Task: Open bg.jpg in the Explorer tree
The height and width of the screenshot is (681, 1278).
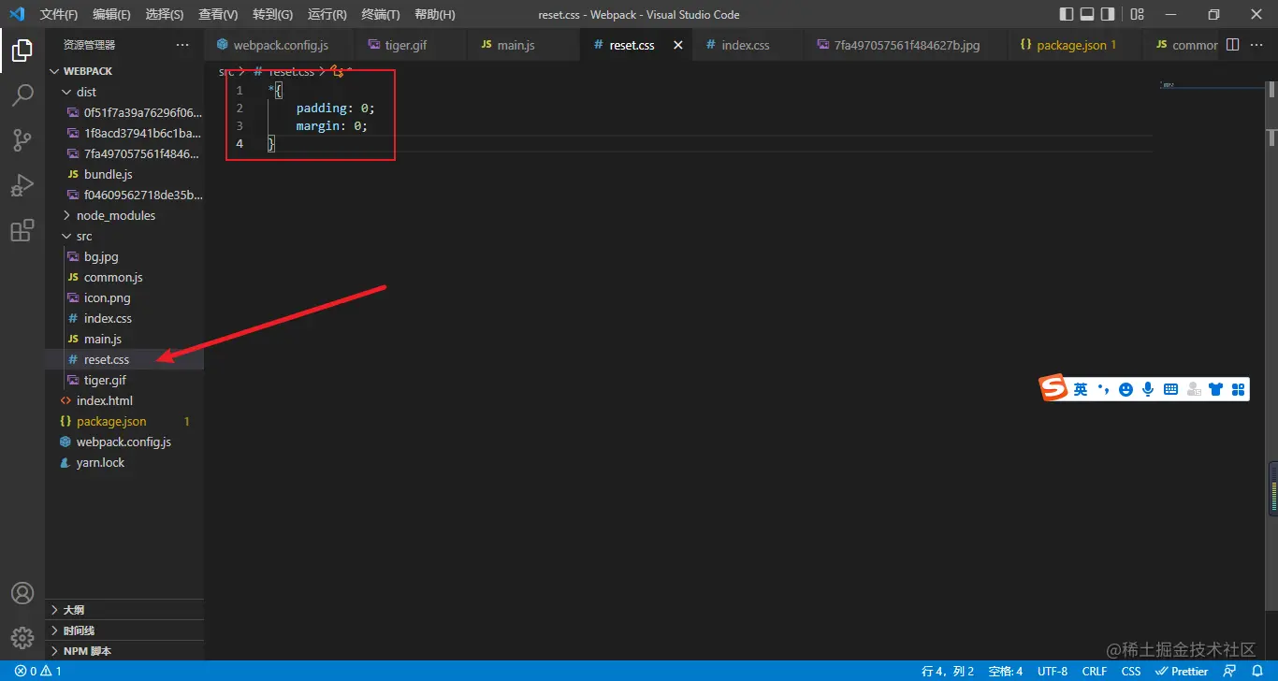Action: tap(124, 256)
